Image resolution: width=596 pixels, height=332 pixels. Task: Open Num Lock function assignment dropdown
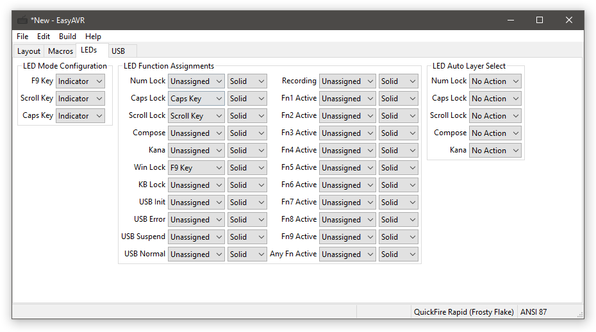[x=196, y=81]
